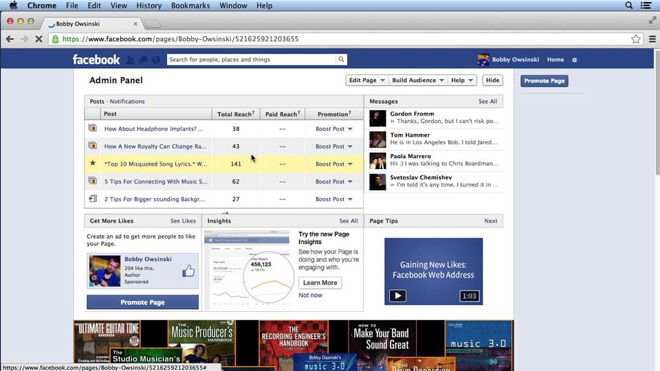Go to Facebook Home link
Image resolution: width=660 pixels, height=371 pixels.
(555, 60)
